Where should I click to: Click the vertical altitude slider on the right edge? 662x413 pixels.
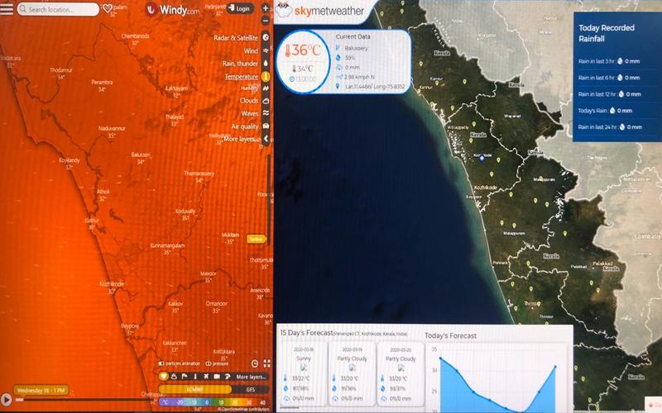click(268, 198)
